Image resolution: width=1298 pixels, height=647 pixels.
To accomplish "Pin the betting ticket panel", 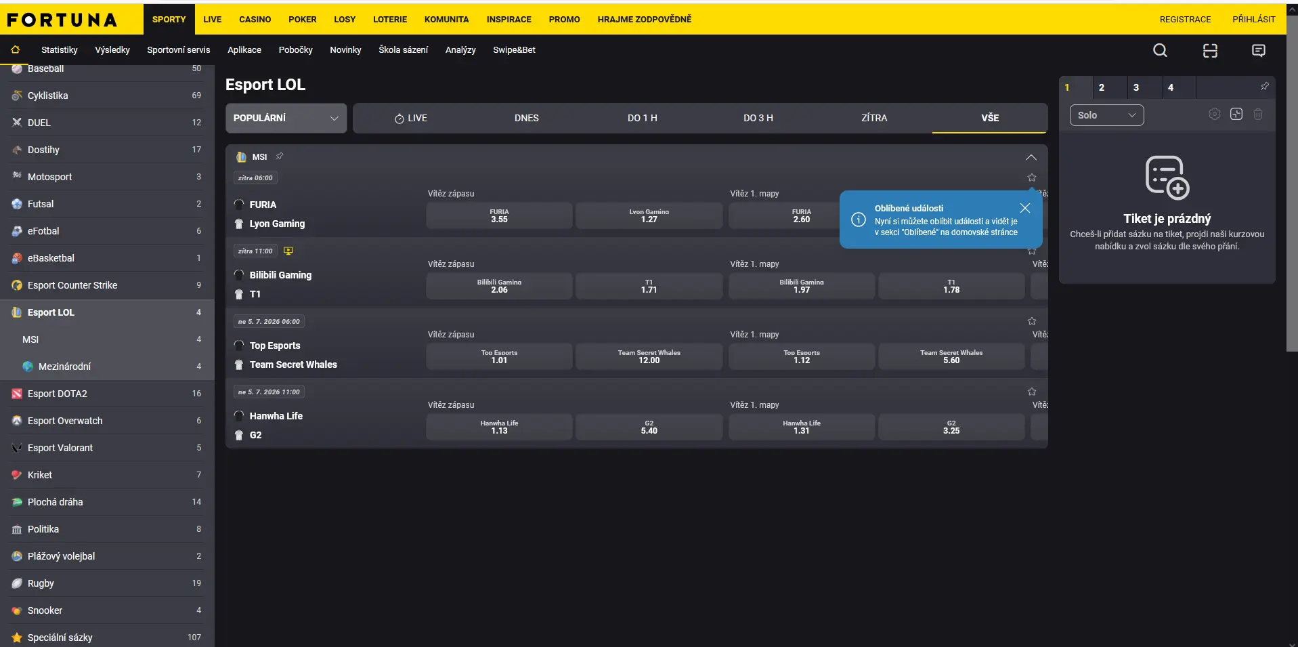I will coord(1264,87).
